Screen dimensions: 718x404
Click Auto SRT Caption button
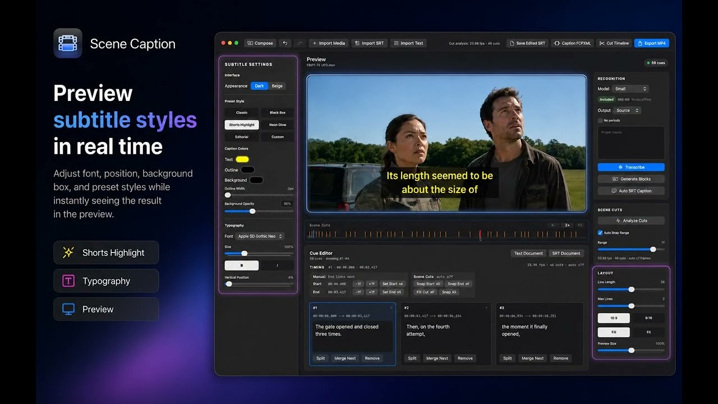[631, 191]
